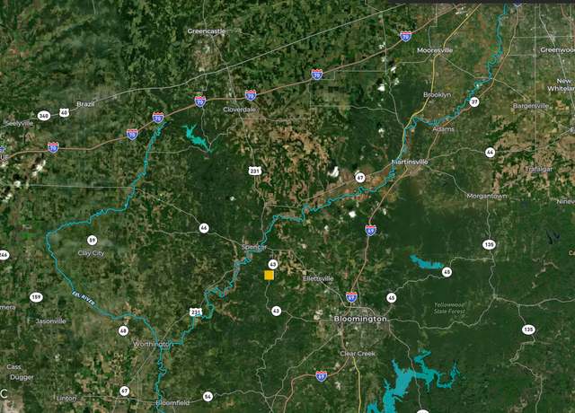This screenshot has width=575, height=413.
Task: Select the Morgantown town label
Action: (487, 196)
